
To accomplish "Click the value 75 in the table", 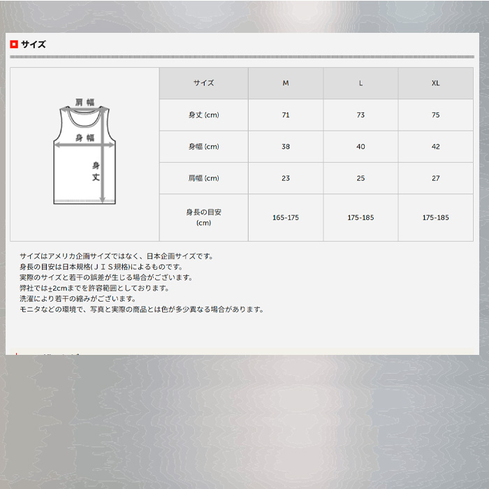I will (436, 115).
